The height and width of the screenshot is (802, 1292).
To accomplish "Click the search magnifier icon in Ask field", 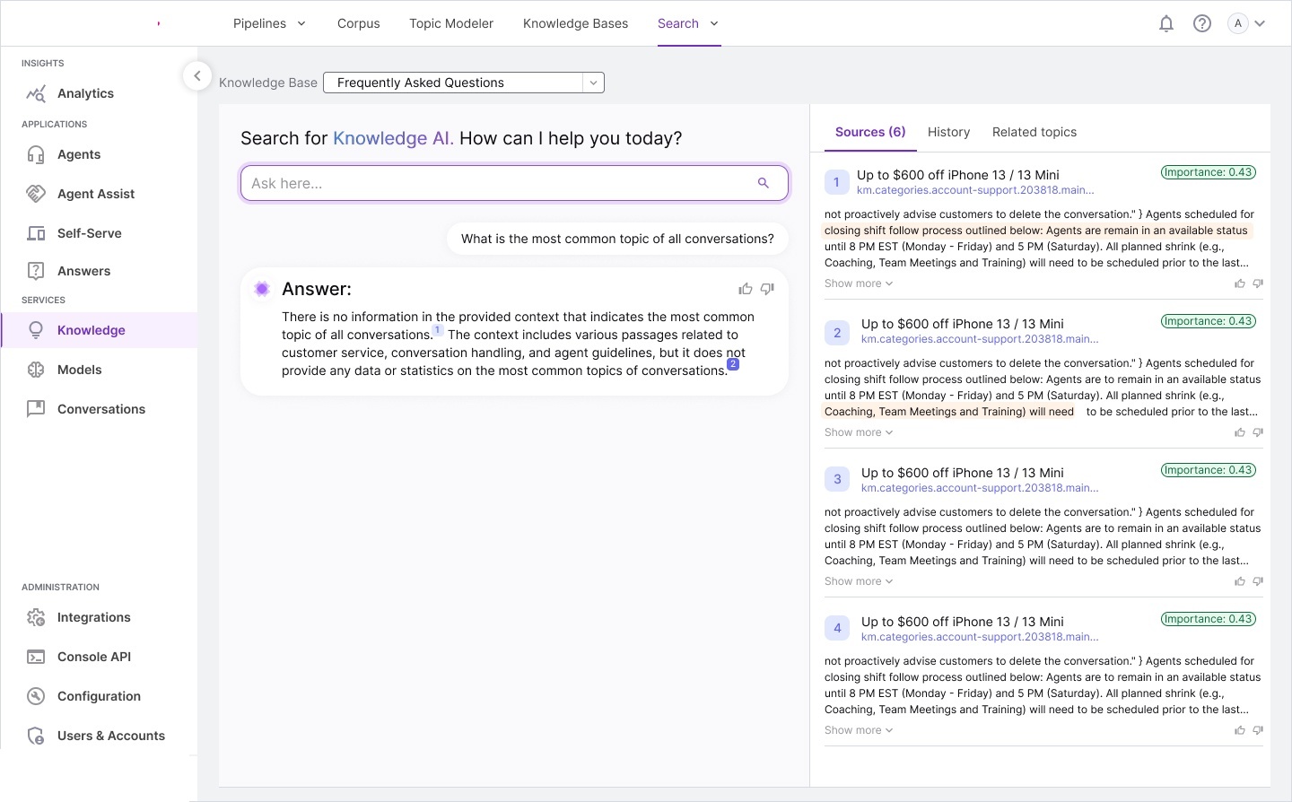I will point(763,183).
